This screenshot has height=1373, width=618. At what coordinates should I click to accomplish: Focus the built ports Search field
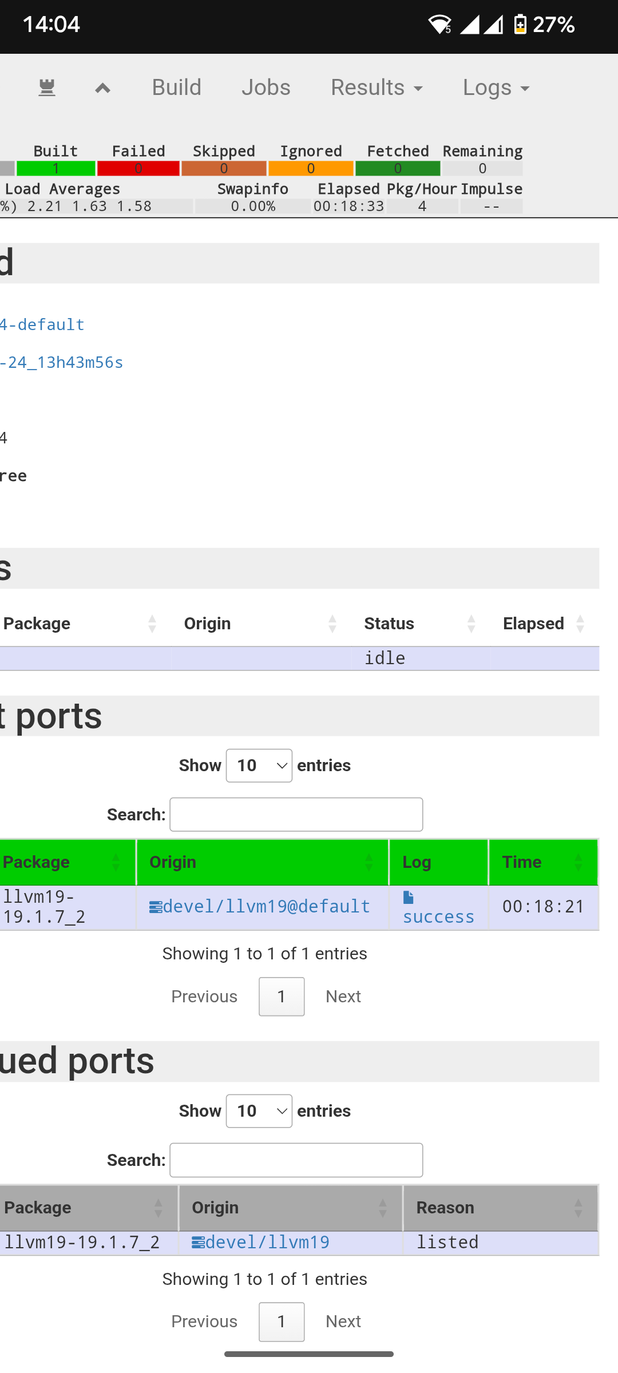pyautogui.click(x=296, y=815)
